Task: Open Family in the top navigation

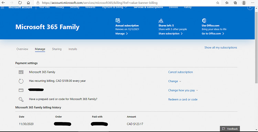Action: [188, 7]
